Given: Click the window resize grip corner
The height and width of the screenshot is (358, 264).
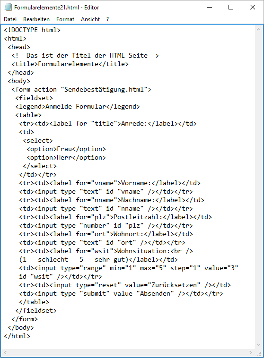Looking at the screenshot, I should pos(259,353).
